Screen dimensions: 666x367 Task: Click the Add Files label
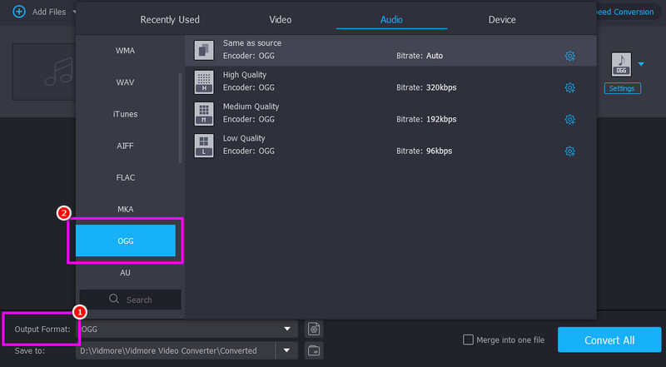(x=49, y=12)
